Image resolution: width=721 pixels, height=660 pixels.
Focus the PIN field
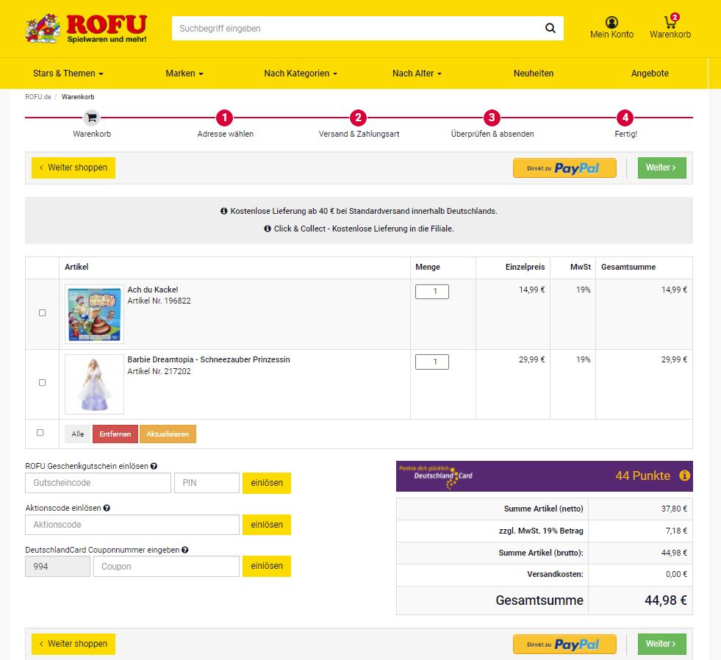click(207, 483)
